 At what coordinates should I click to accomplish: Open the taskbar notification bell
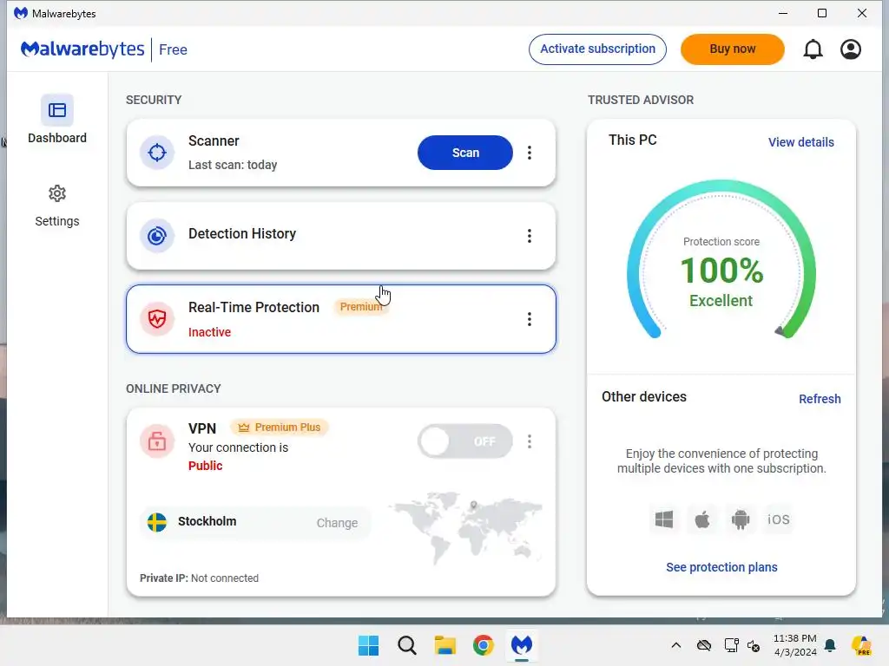[830, 645]
